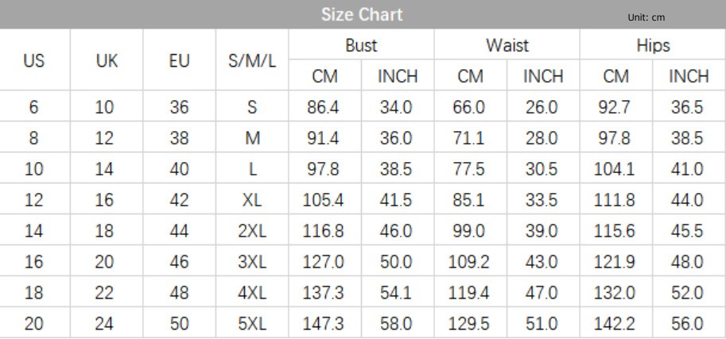Select the 109.2 waist CM value
Screen dimensions: 726x339
click(x=469, y=262)
